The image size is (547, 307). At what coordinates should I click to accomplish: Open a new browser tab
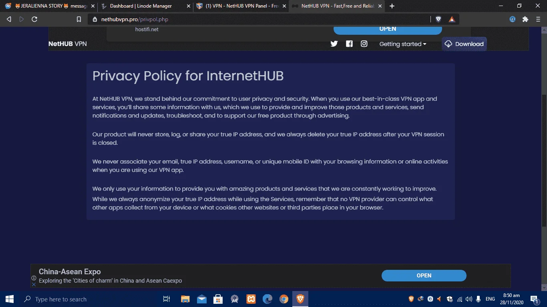tap(392, 6)
